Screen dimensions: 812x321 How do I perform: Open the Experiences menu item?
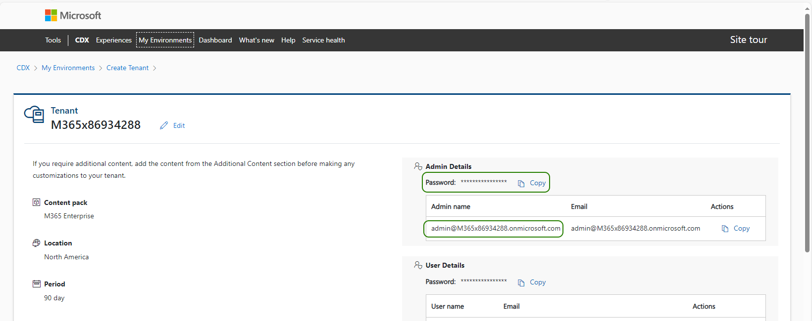(114, 40)
